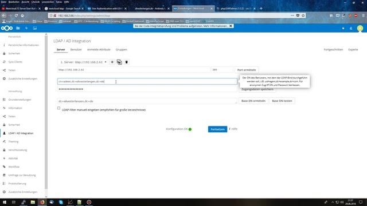Open the Experte settings tab
The width and height of the screenshot is (367, 206).
(353, 50)
